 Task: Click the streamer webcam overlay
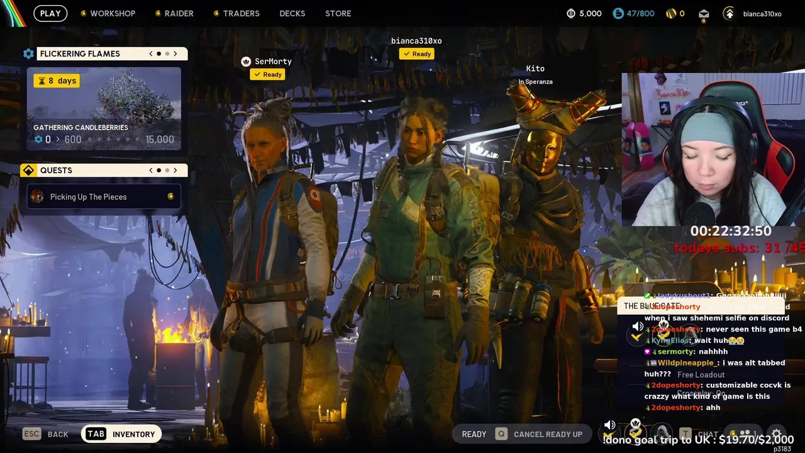(x=713, y=149)
